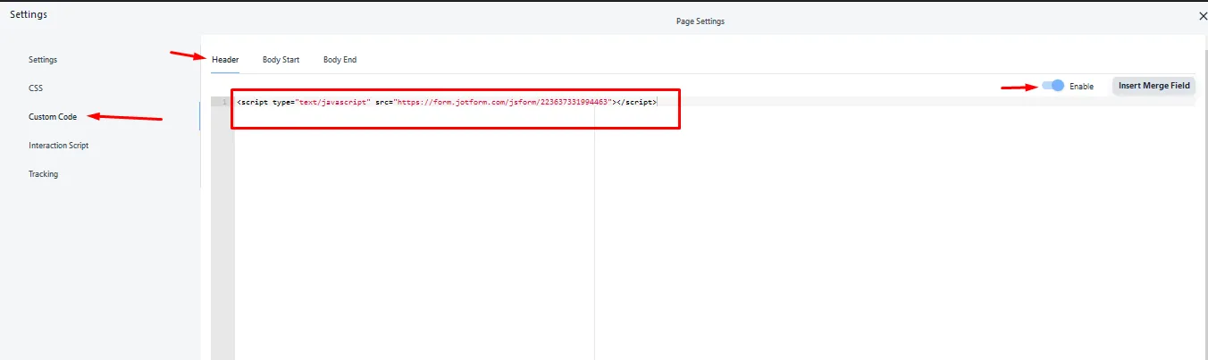Switch to the Body Start tab
This screenshot has width=1208, height=360.
pos(281,60)
